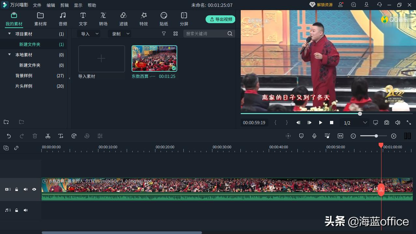Click the undo arrow icon
This screenshot has width=416, height=234.
point(9,136)
